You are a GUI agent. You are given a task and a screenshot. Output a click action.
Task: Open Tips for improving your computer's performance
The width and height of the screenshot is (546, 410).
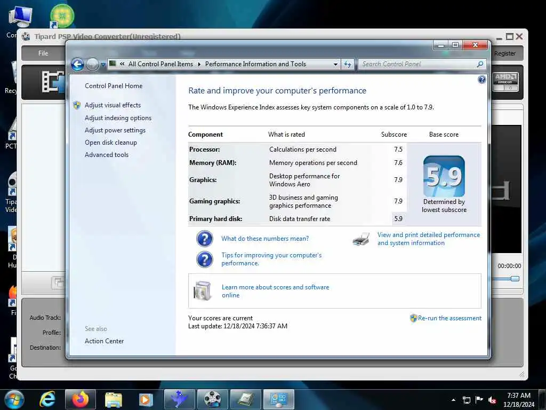point(271,259)
